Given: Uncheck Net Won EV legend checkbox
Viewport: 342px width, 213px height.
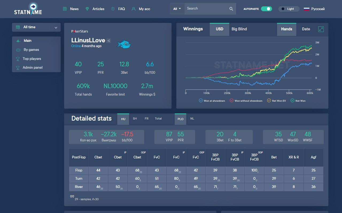Looking at the screenshot, I should [269, 101].
